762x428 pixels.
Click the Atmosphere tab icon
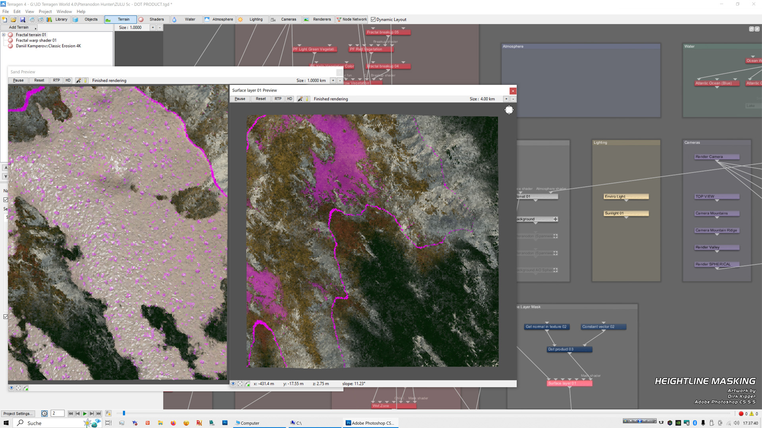[206, 19]
